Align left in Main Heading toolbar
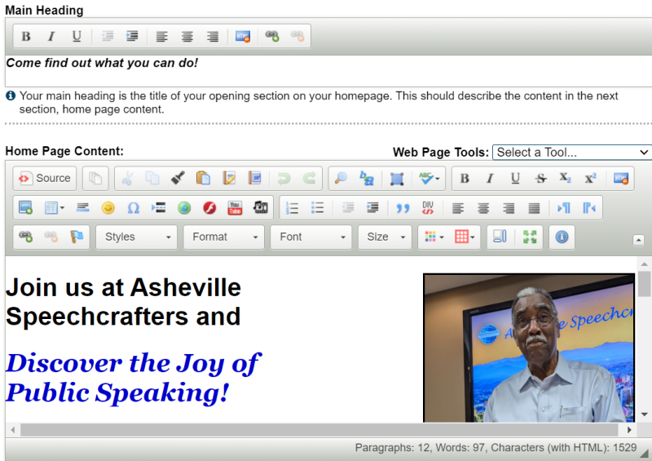 (x=161, y=37)
